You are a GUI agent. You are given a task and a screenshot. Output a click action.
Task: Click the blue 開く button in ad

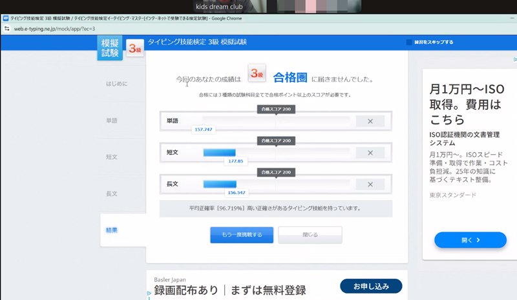pyautogui.click(x=470, y=240)
